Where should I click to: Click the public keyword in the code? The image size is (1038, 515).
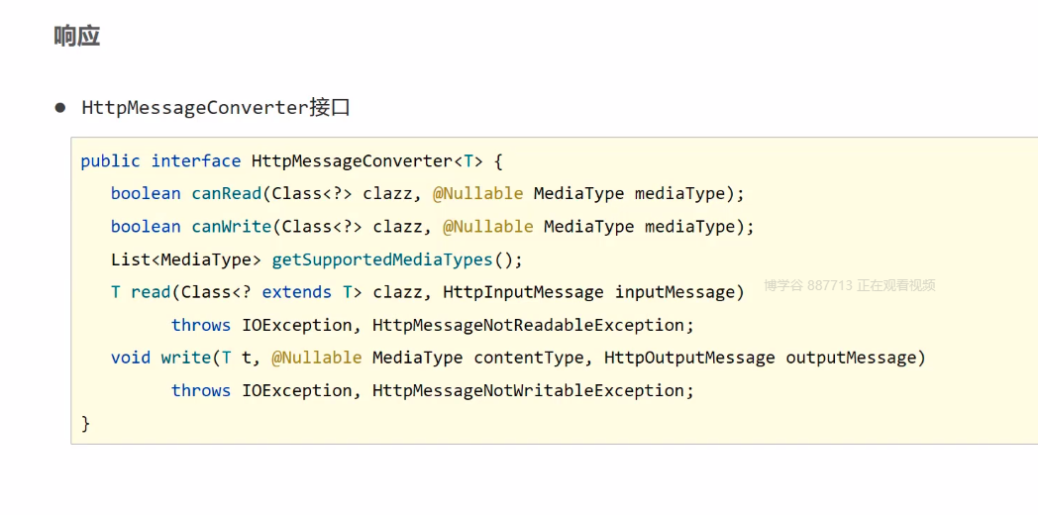coord(110,160)
